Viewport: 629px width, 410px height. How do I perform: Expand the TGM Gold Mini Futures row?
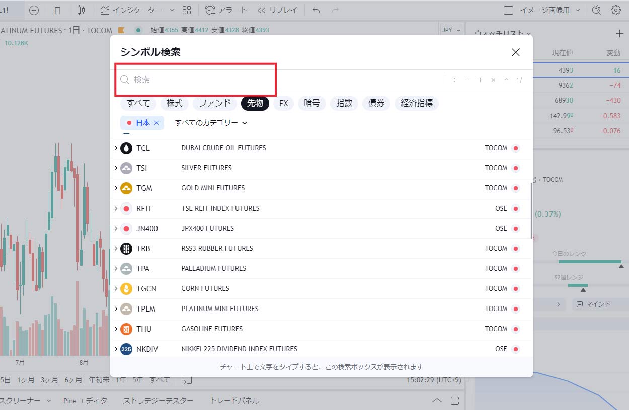click(x=116, y=188)
